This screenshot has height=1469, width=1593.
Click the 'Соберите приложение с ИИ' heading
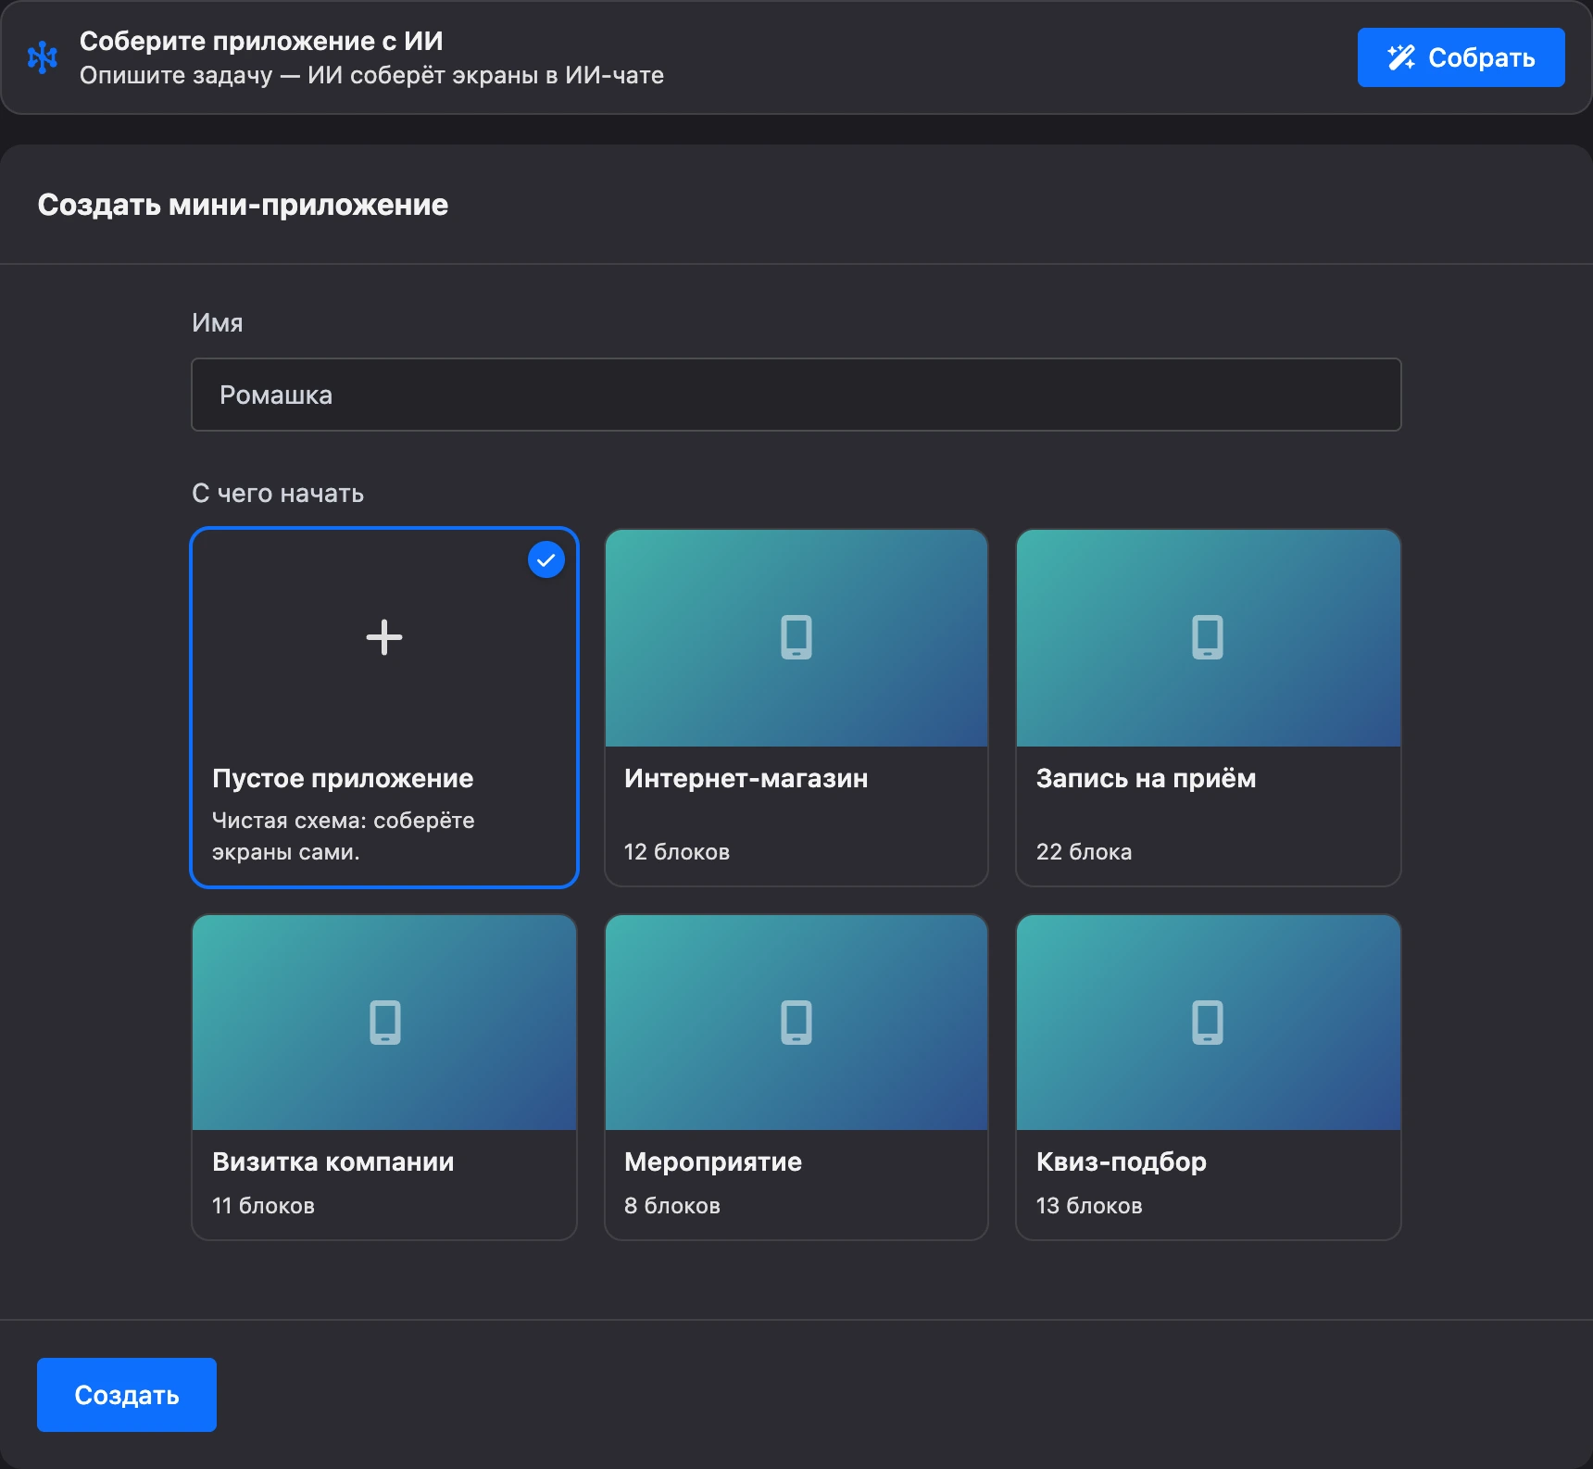pos(261,41)
